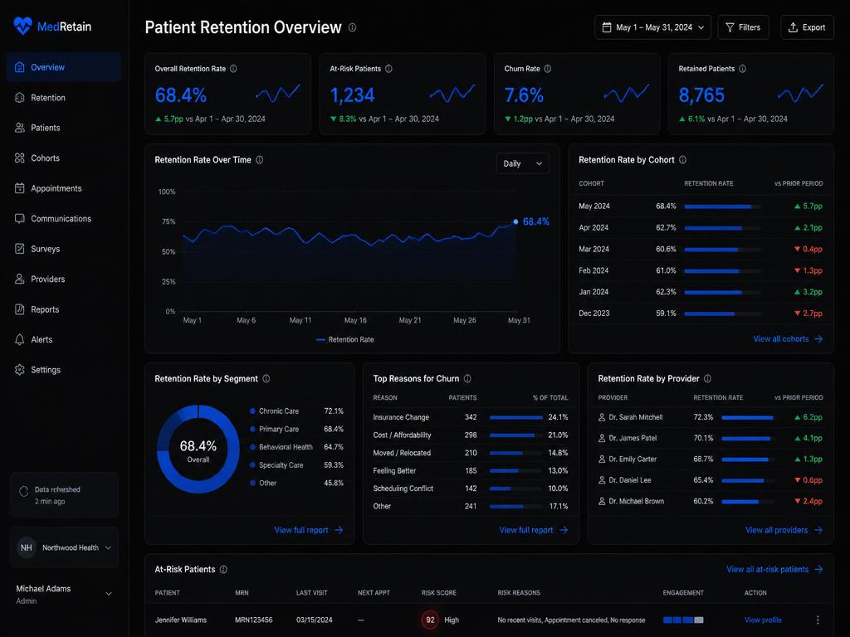Navigate to Cohorts section
Viewport: 850px width, 637px height.
63,158
